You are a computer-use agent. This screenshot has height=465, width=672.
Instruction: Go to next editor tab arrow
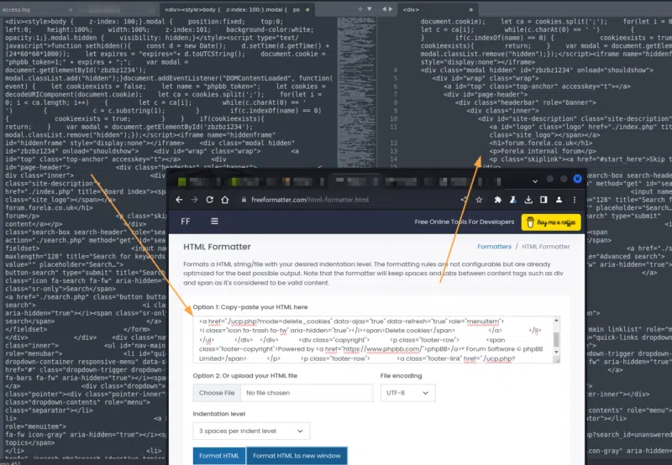point(391,9)
